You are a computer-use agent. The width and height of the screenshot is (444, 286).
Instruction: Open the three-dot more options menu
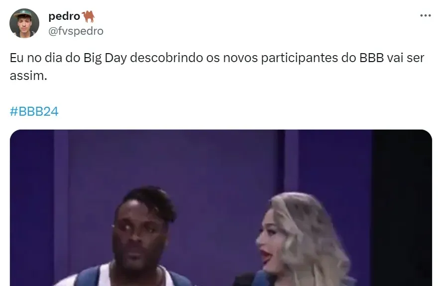coord(425,15)
